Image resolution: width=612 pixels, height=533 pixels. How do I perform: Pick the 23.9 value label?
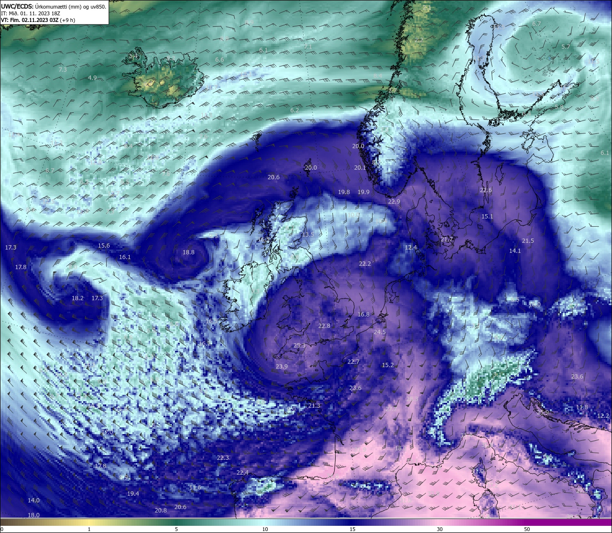[x=282, y=366]
